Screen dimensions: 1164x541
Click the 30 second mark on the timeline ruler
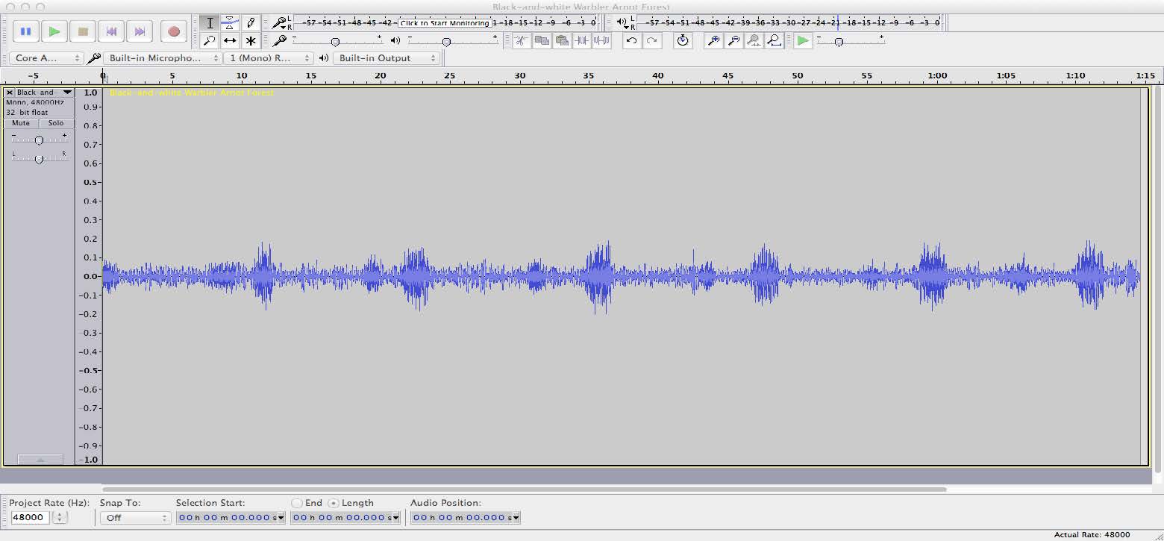(x=519, y=76)
